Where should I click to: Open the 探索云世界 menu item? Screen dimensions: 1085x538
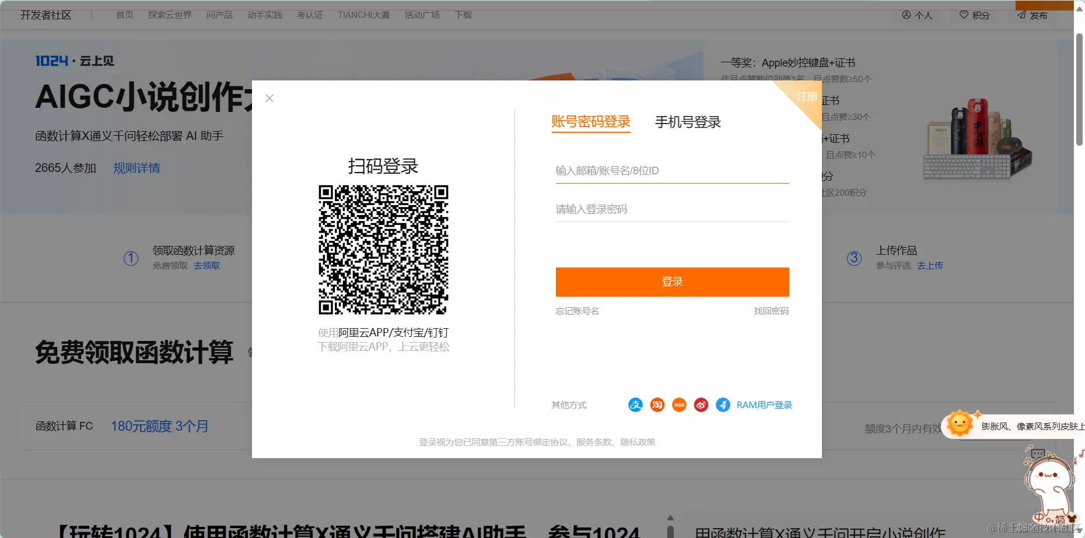click(x=170, y=15)
